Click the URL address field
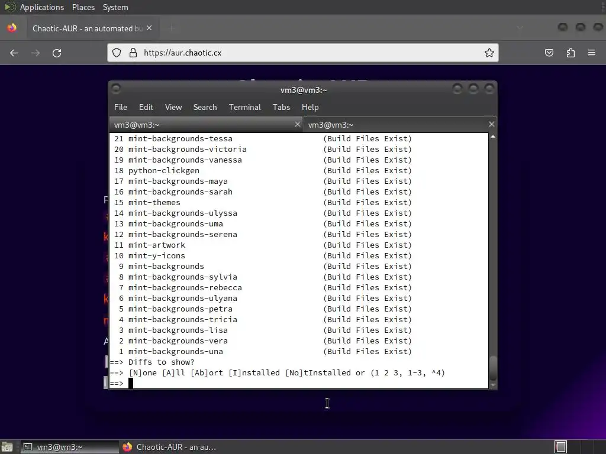Viewport: 606px width, 454px height. click(303, 53)
